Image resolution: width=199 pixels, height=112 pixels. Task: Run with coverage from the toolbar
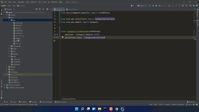tap(156, 6)
